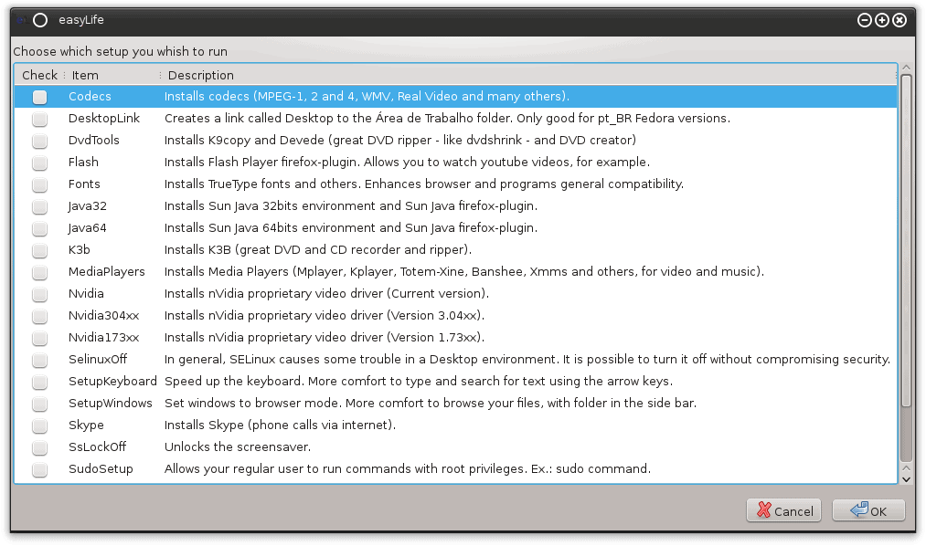Click the scrollbar down arrow
The height and width of the screenshot is (546, 926).
[x=907, y=479]
